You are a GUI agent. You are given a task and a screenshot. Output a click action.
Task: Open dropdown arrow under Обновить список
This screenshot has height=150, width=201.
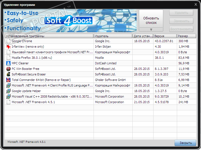tap(151, 30)
